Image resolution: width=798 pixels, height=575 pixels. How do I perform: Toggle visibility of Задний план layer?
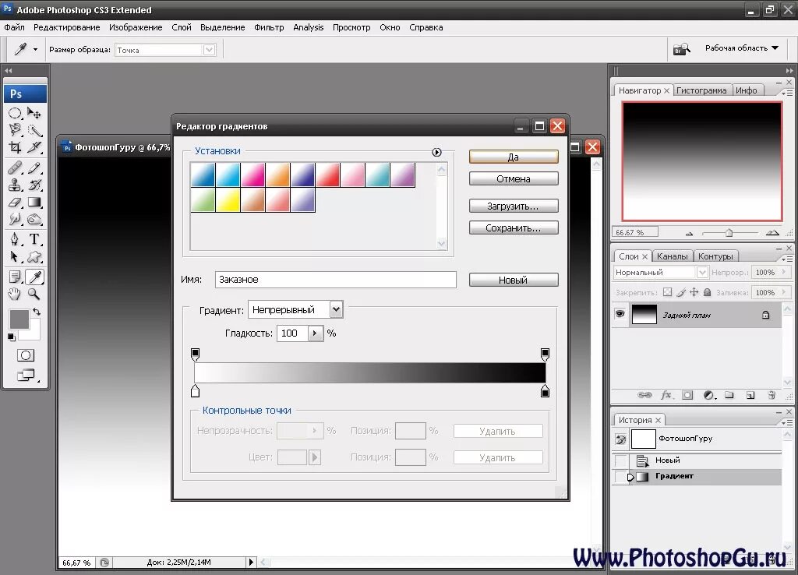click(x=620, y=314)
